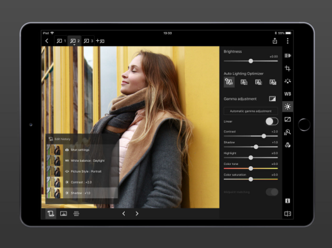Viewport: 332px width, 248px height.
Task: Open the crop tool
Action: (x=287, y=68)
